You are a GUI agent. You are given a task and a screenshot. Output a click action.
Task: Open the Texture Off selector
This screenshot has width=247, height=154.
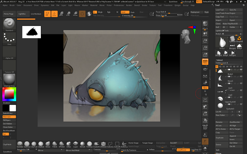pyautogui.click(x=9, y=66)
